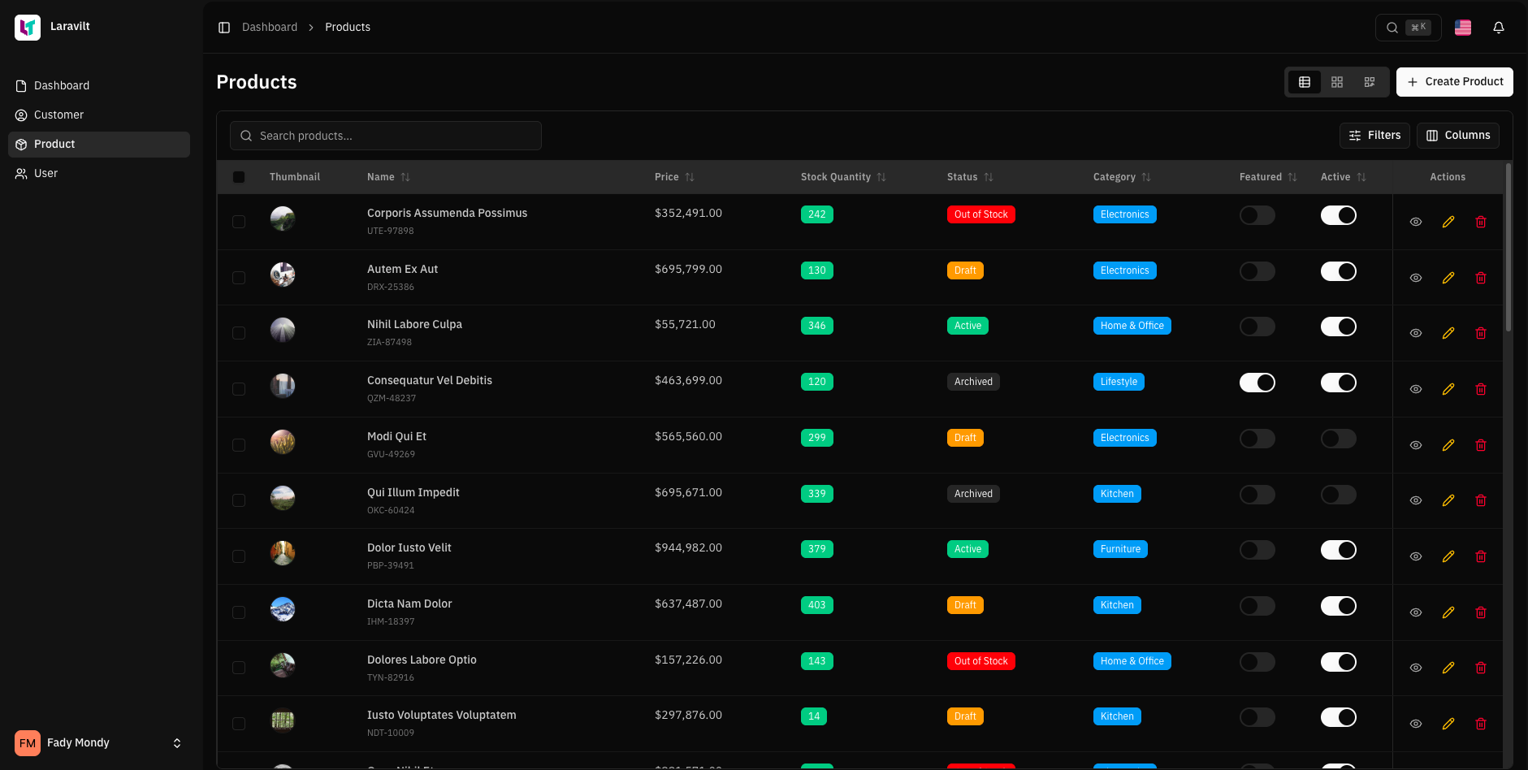Open the Filters panel
The image size is (1528, 770).
click(x=1374, y=136)
